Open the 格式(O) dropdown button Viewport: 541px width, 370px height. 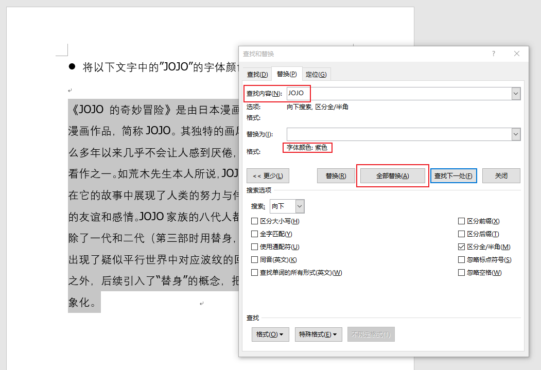[x=270, y=334]
